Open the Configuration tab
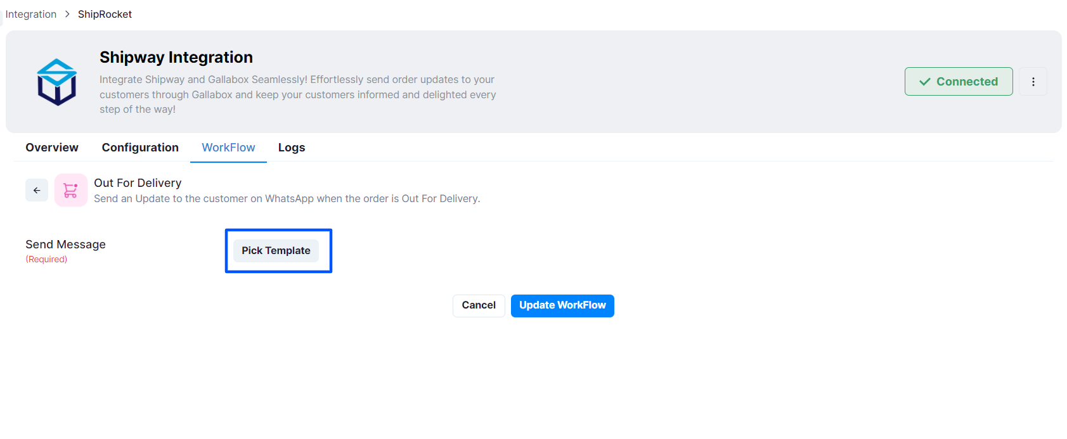The height and width of the screenshot is (439, 1067). [x=140, y=148]
